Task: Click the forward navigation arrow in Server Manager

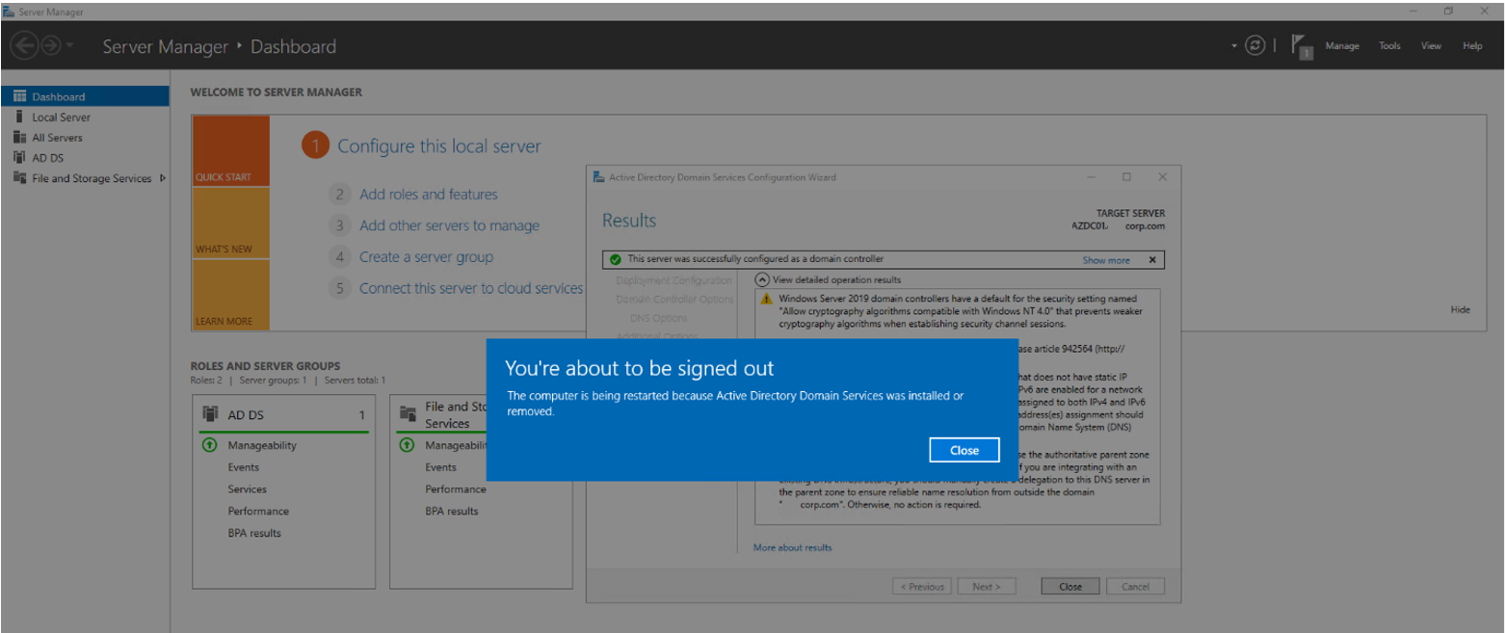Action: click(51, 45)
